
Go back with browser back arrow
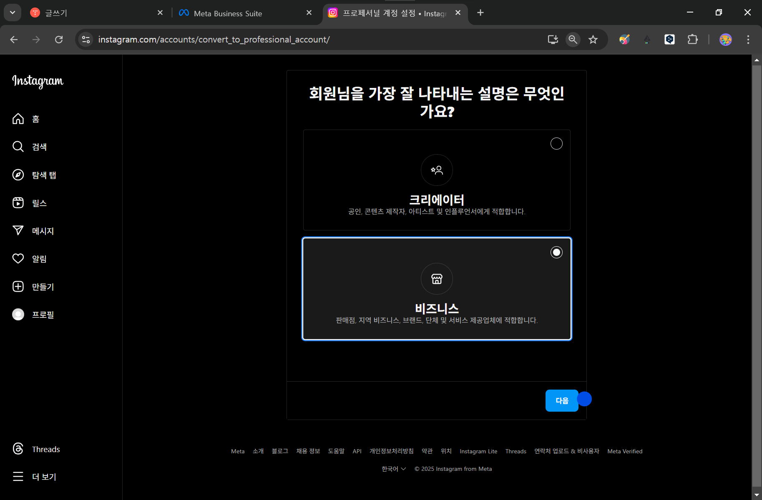click(x=14, y=40)
